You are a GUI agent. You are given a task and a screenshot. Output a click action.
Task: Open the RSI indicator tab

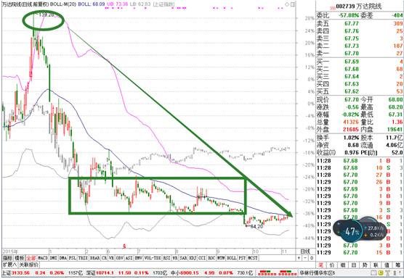[166, 258]
